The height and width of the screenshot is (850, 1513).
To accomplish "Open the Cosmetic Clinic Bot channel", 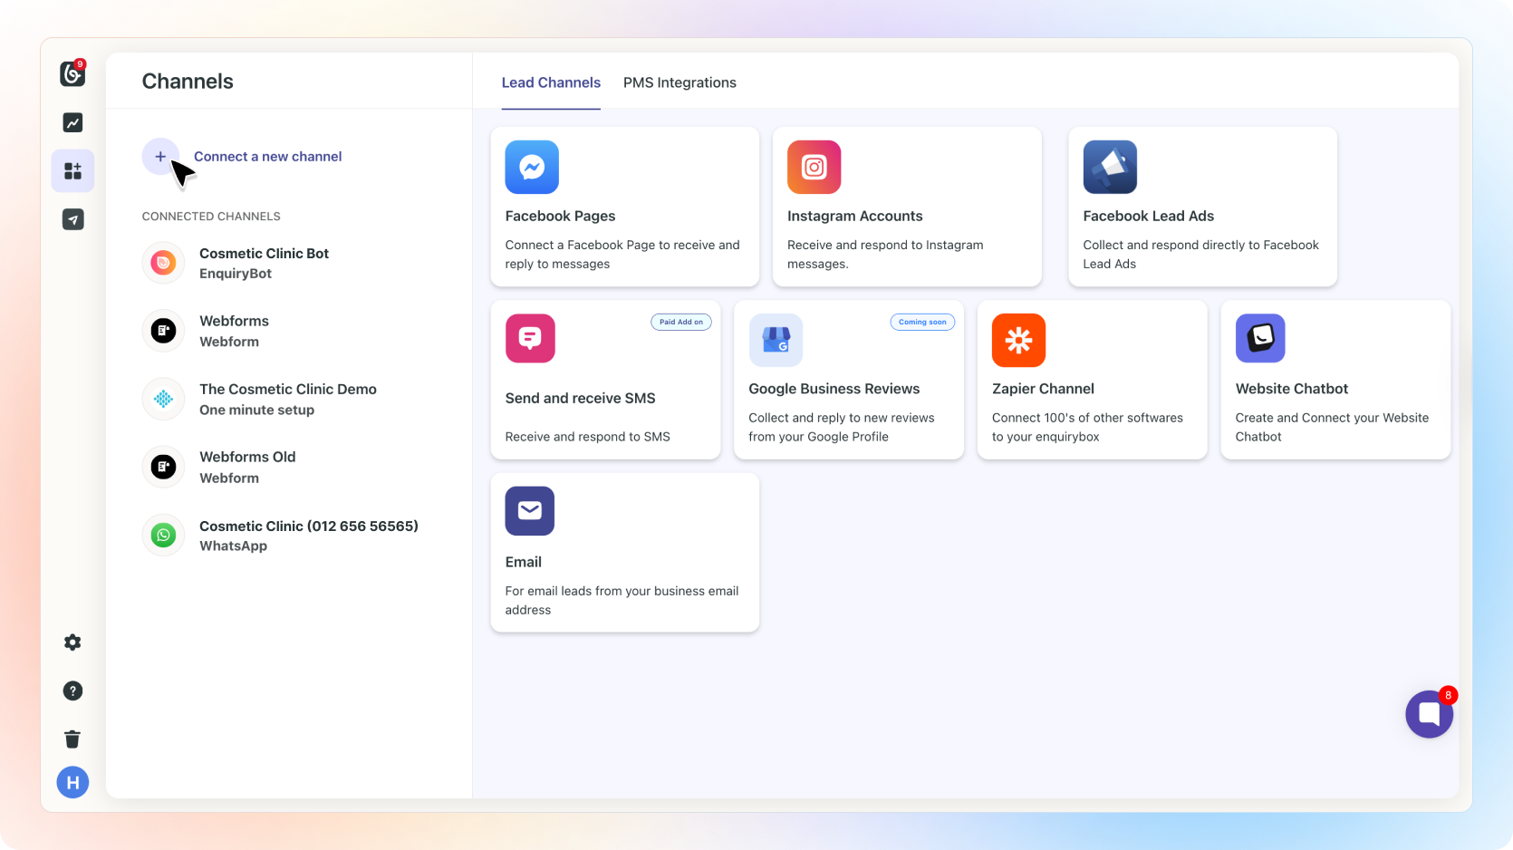I will tap(264, 254).
